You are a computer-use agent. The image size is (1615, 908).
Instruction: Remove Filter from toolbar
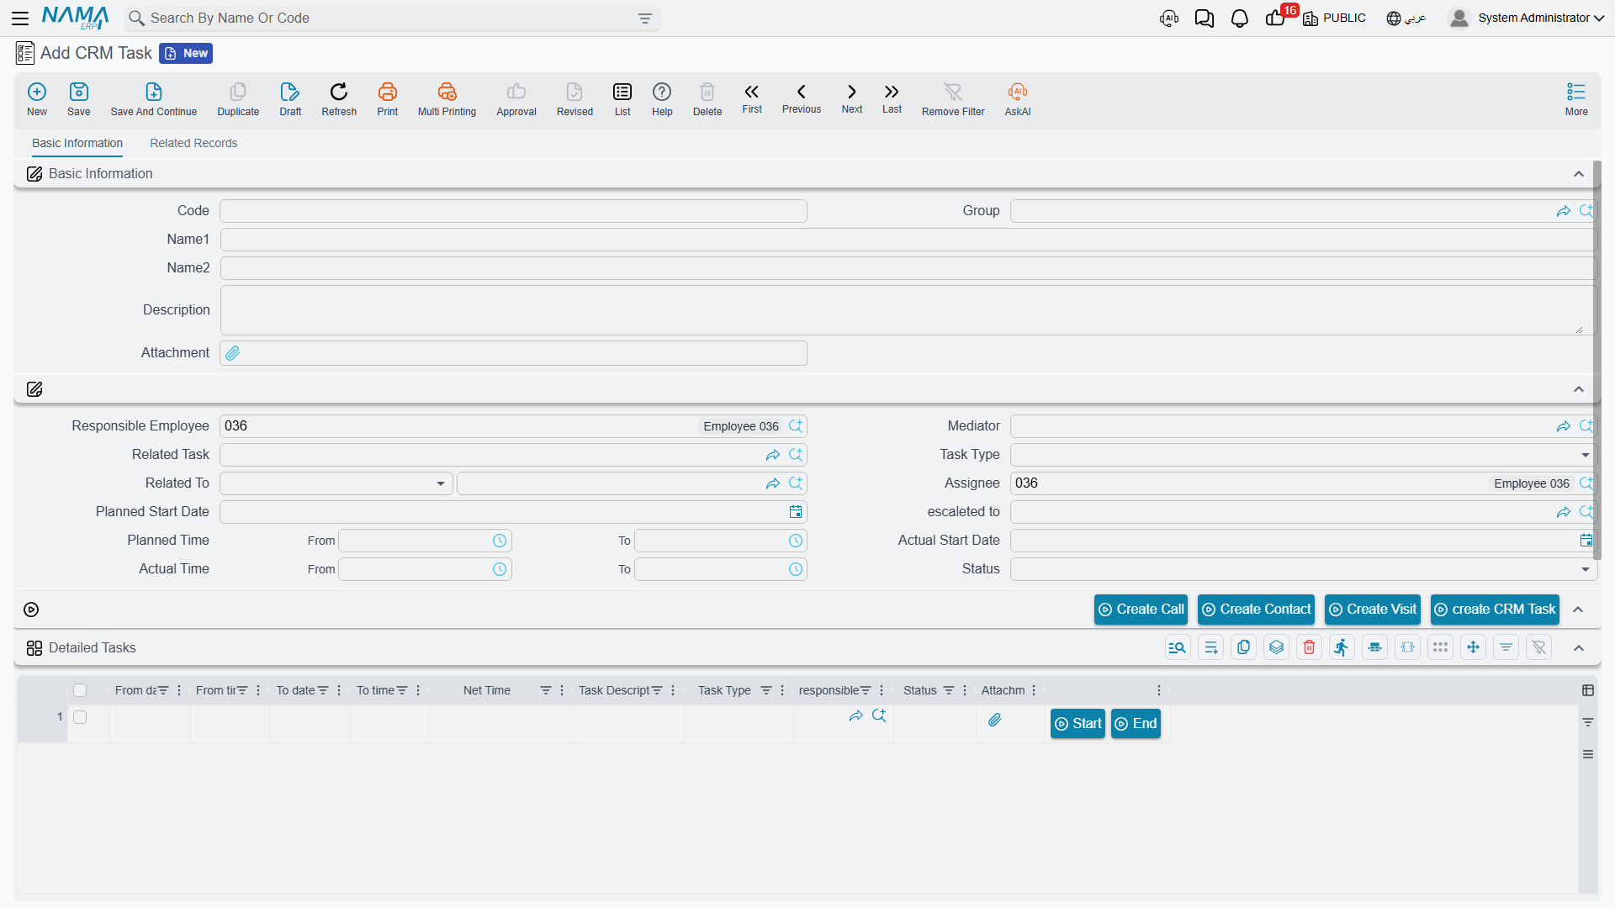(953, 98)
